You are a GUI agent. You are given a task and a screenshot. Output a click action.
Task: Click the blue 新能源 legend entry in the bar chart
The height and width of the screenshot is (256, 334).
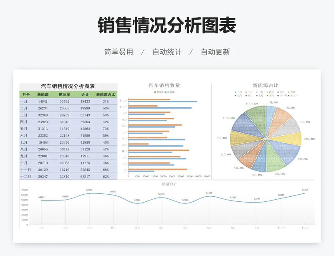coord(170,92)
